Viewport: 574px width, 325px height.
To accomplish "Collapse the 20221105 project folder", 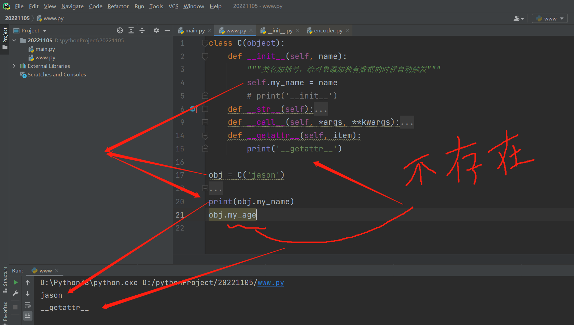I will [x=14, y=40].
